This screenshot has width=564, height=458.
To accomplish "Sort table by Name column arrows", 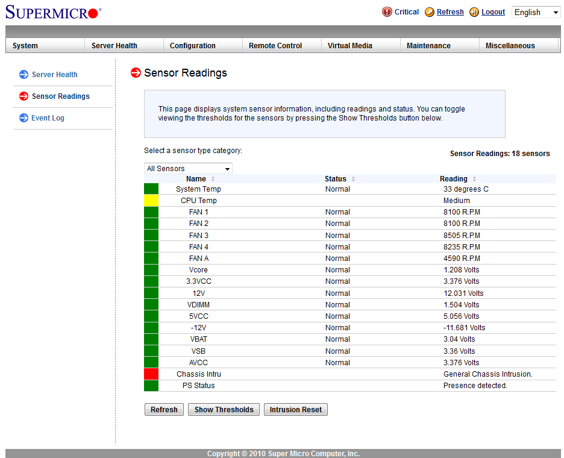I will click(213, 179).
